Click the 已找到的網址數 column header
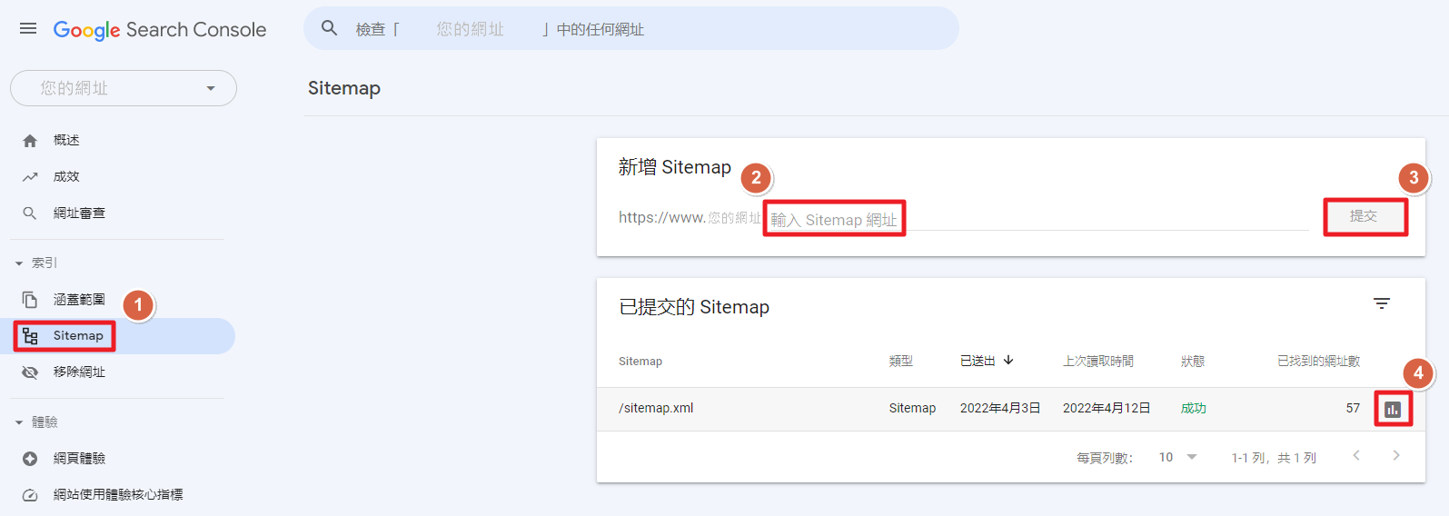This screenshot has height=516, width=1449. click(1319, 361)
